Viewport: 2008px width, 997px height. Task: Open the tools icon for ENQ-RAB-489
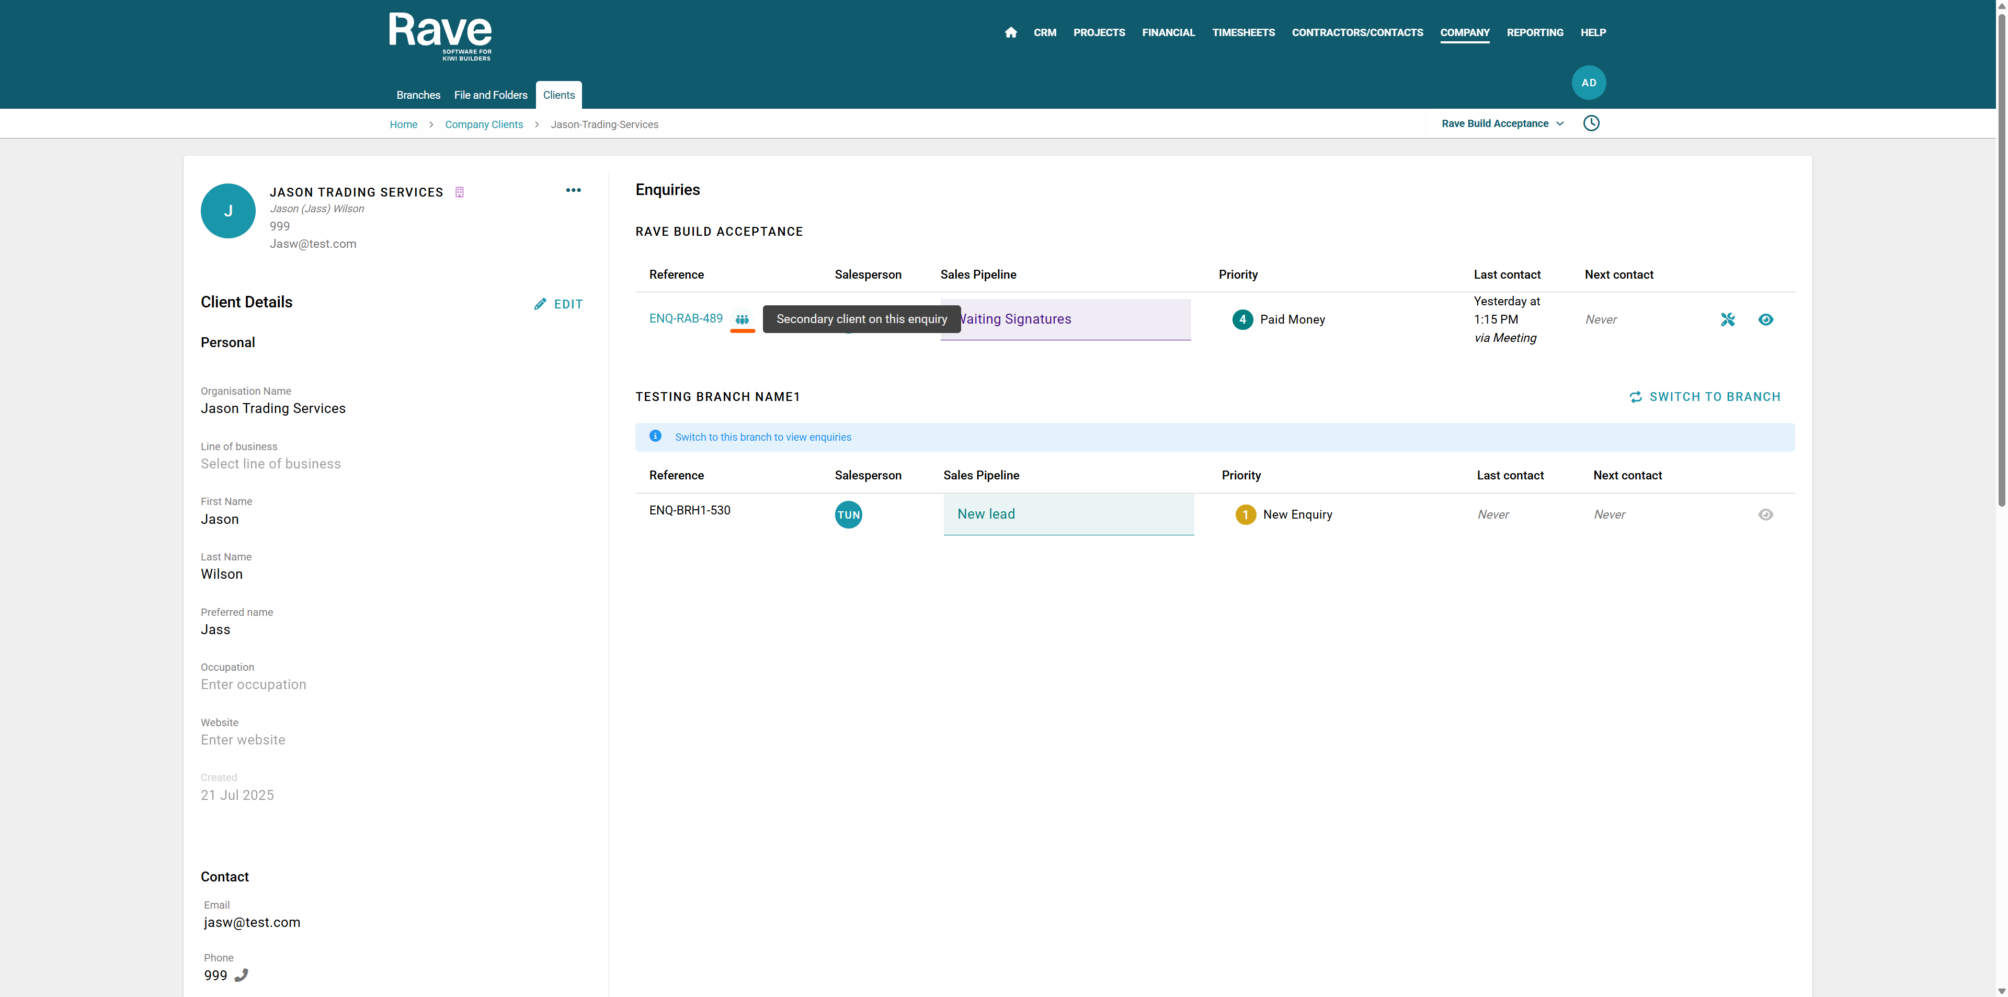(1727, 319)
